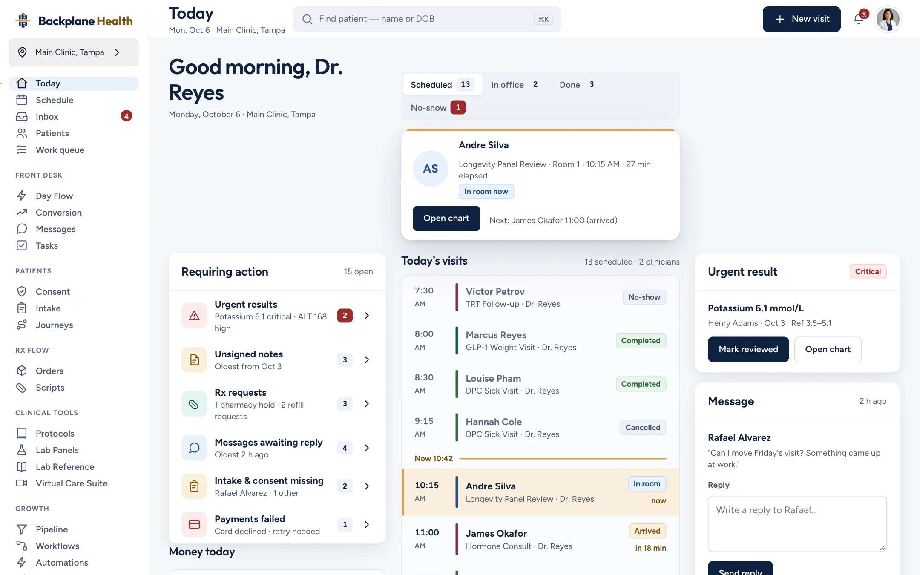Screen dimensions: 920x575
Task: Expand the Main Clinic, Tampa location selector
Action: pyautogui.click(x=74, y=52)
